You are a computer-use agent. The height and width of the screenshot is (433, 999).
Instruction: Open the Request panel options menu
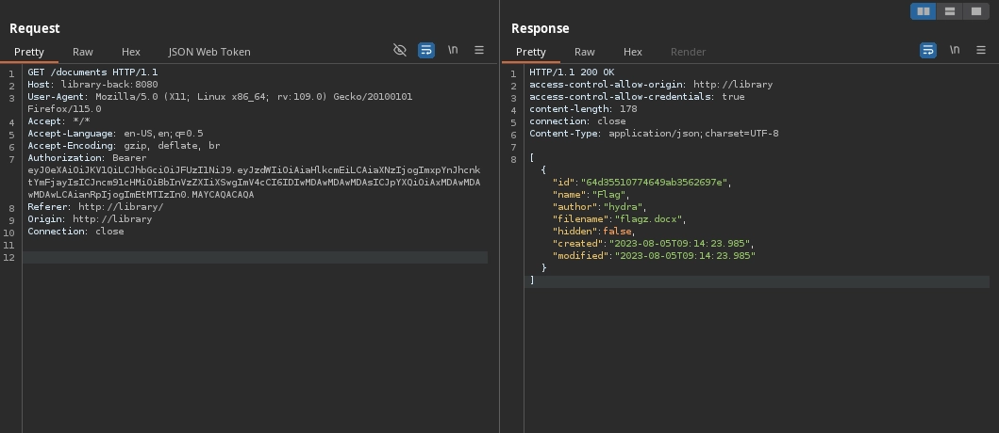479,50
